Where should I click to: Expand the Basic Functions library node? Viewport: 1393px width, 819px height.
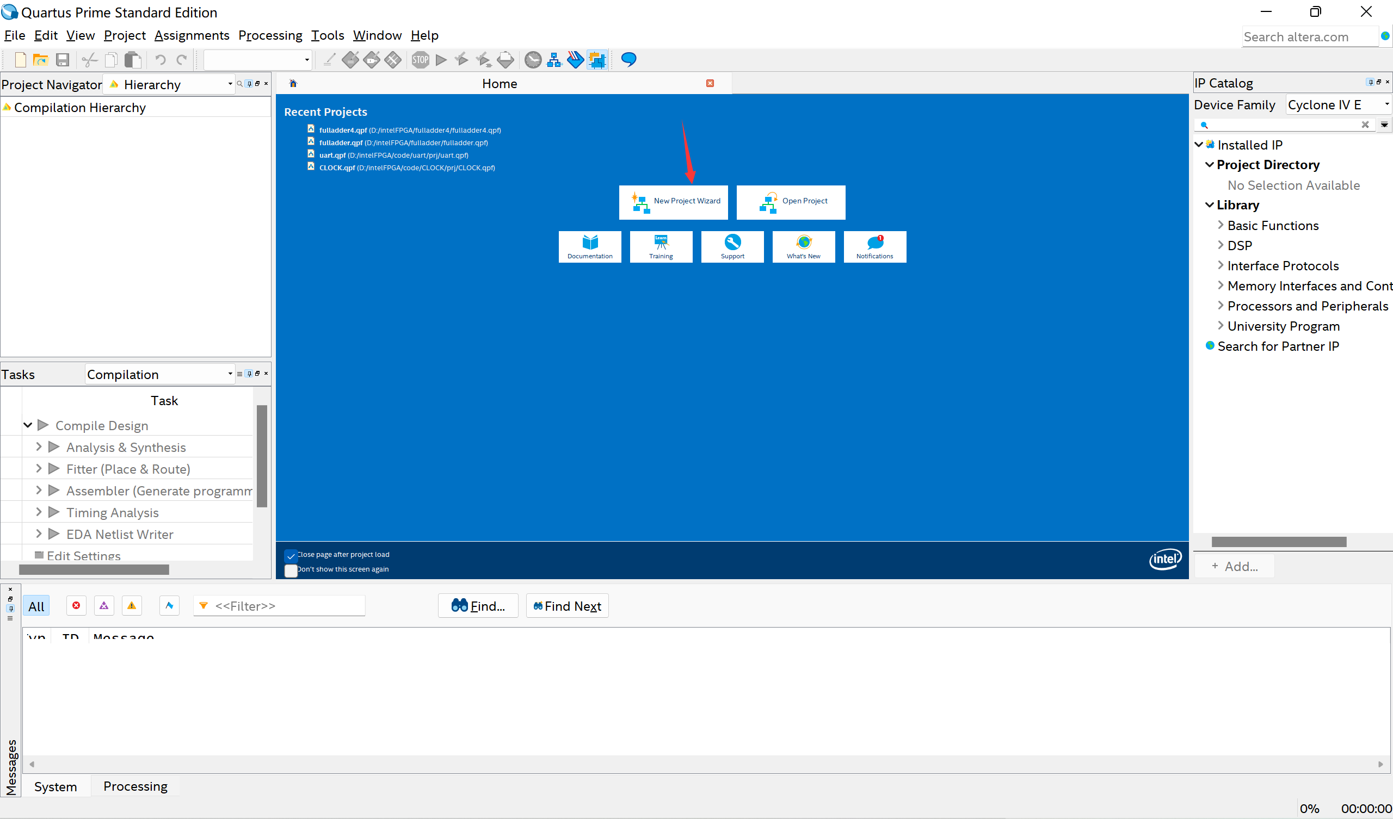point(1221,225)
